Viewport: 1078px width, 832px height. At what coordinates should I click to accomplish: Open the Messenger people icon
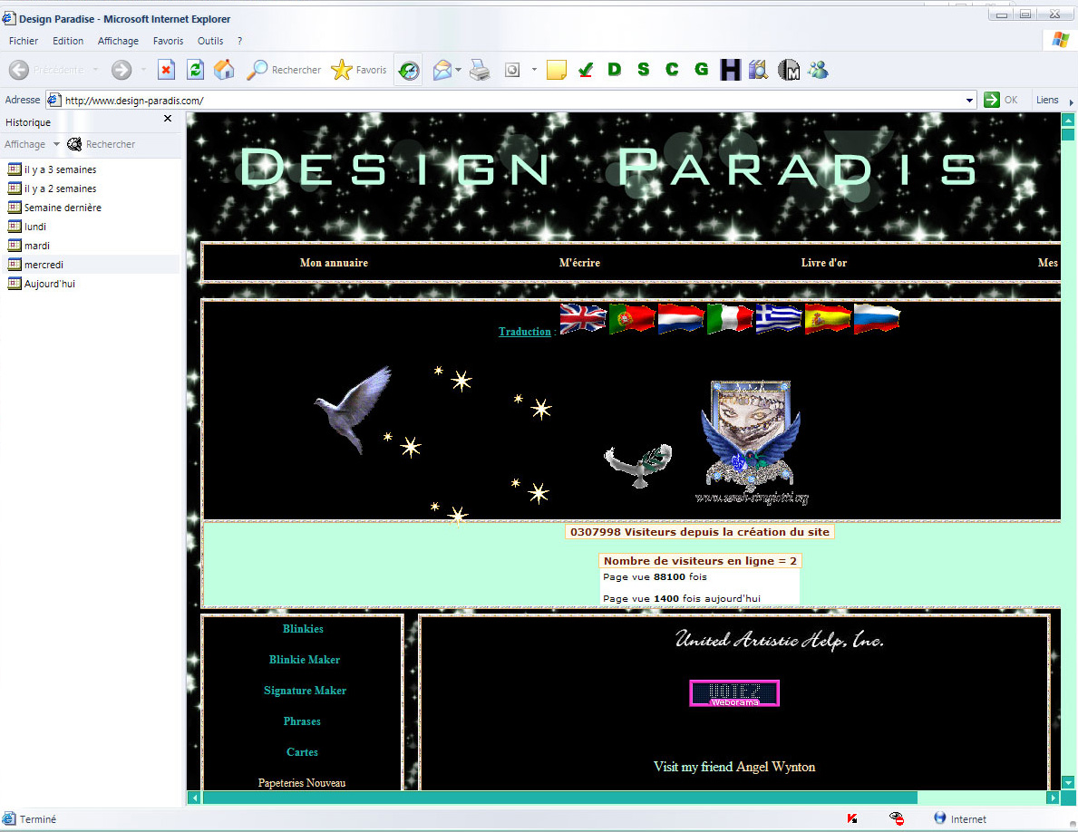(818, 70)
